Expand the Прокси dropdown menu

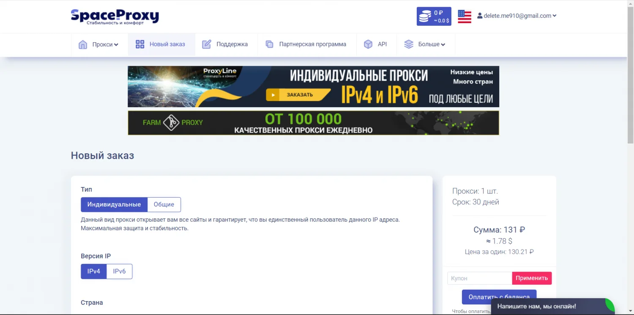105,44
